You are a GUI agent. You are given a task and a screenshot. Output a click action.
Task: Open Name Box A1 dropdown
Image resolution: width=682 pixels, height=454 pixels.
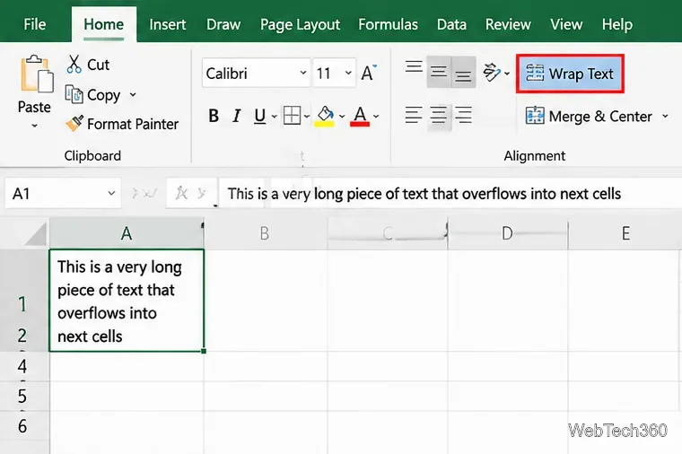pos(112,193)
